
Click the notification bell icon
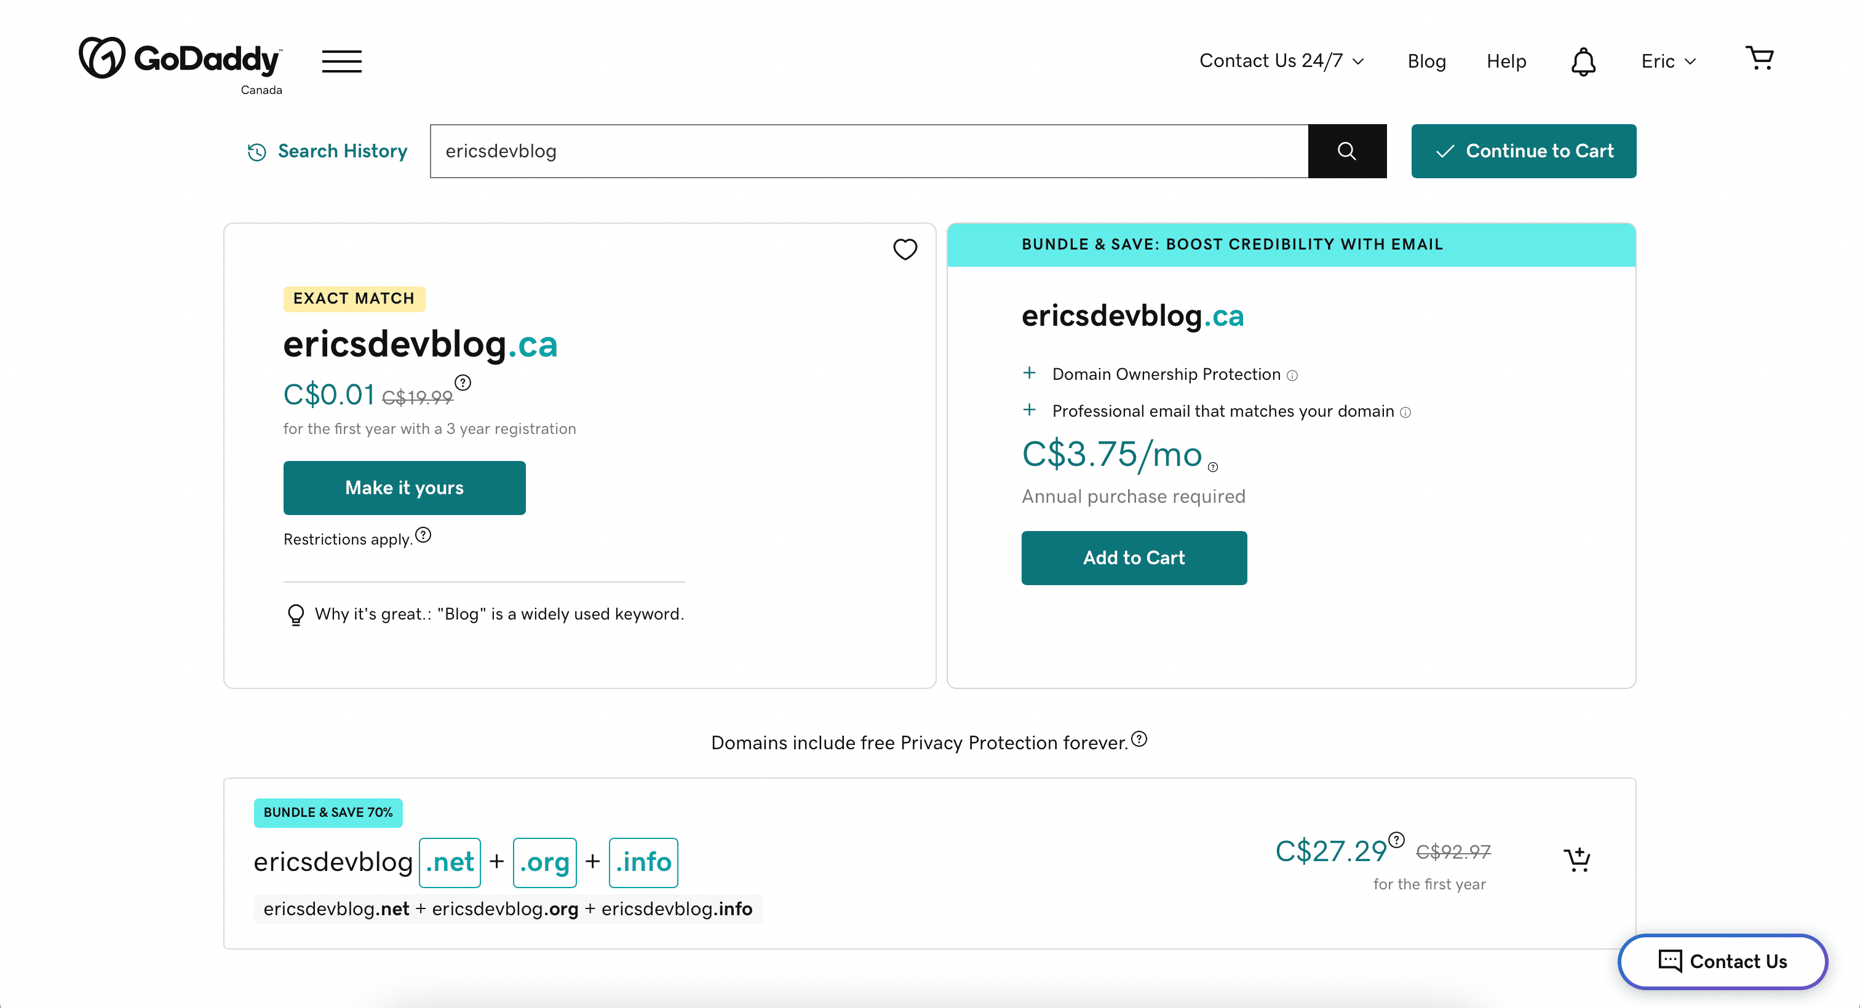tap(1583, 61)
